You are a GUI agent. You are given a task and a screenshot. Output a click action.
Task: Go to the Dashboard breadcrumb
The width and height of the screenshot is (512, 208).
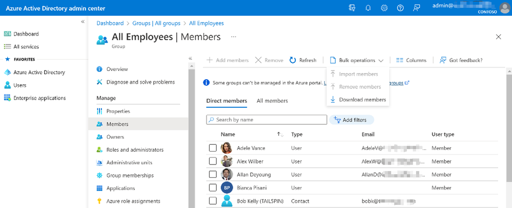(110, 23)
